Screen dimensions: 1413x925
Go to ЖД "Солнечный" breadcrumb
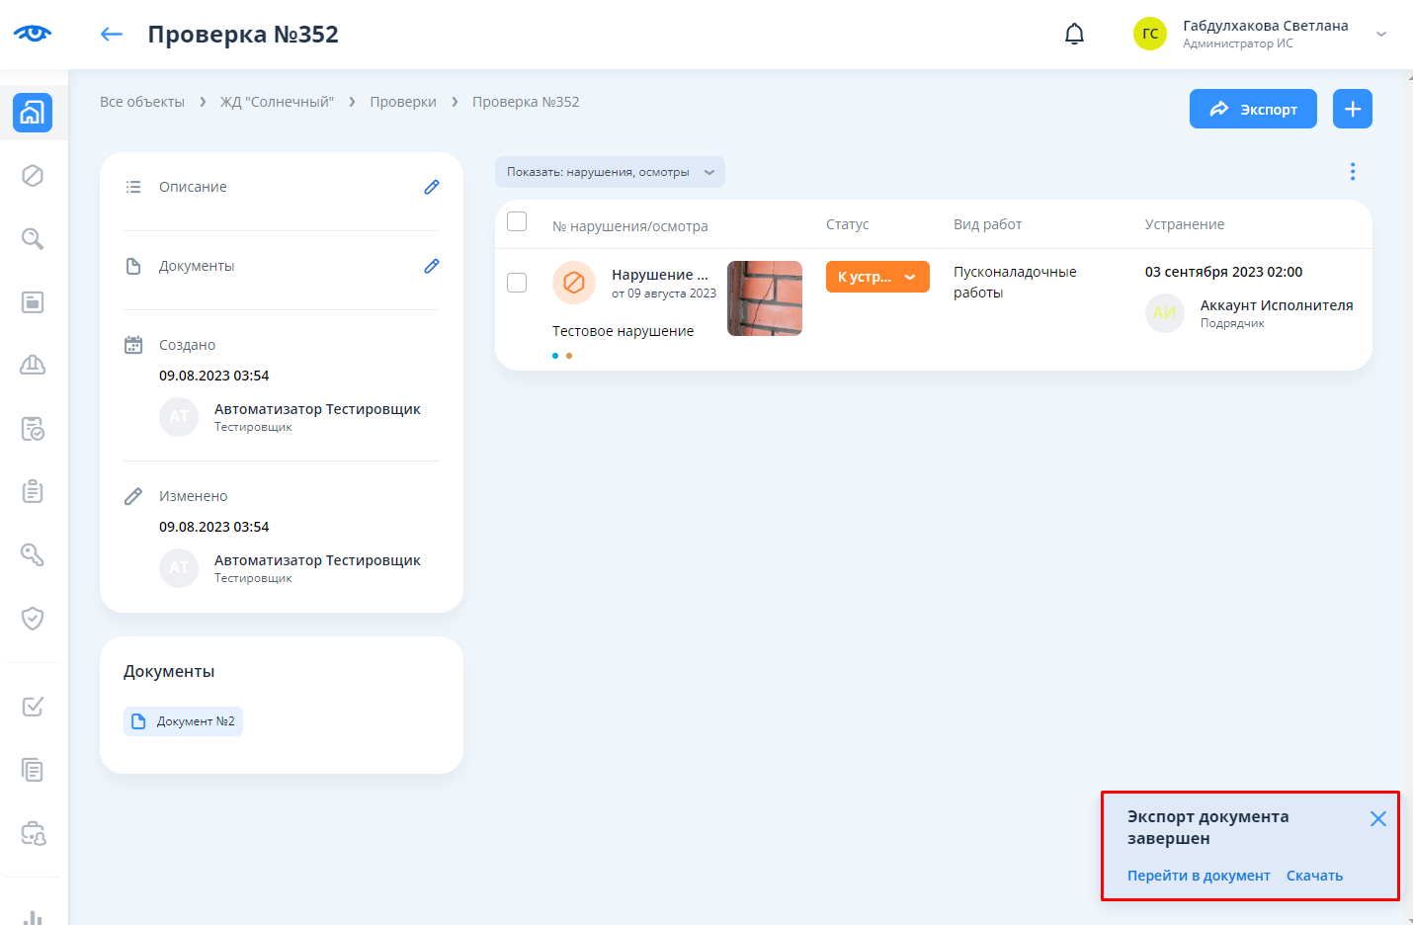click(x=277, y=102)
